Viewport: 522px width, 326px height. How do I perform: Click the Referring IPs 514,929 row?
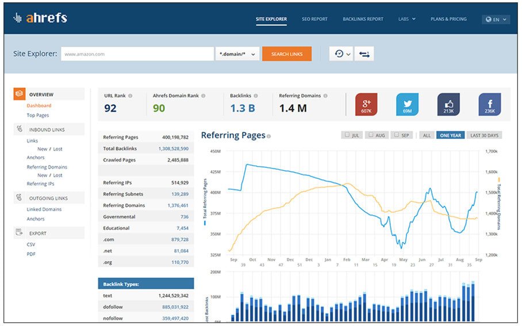point(146,182)
